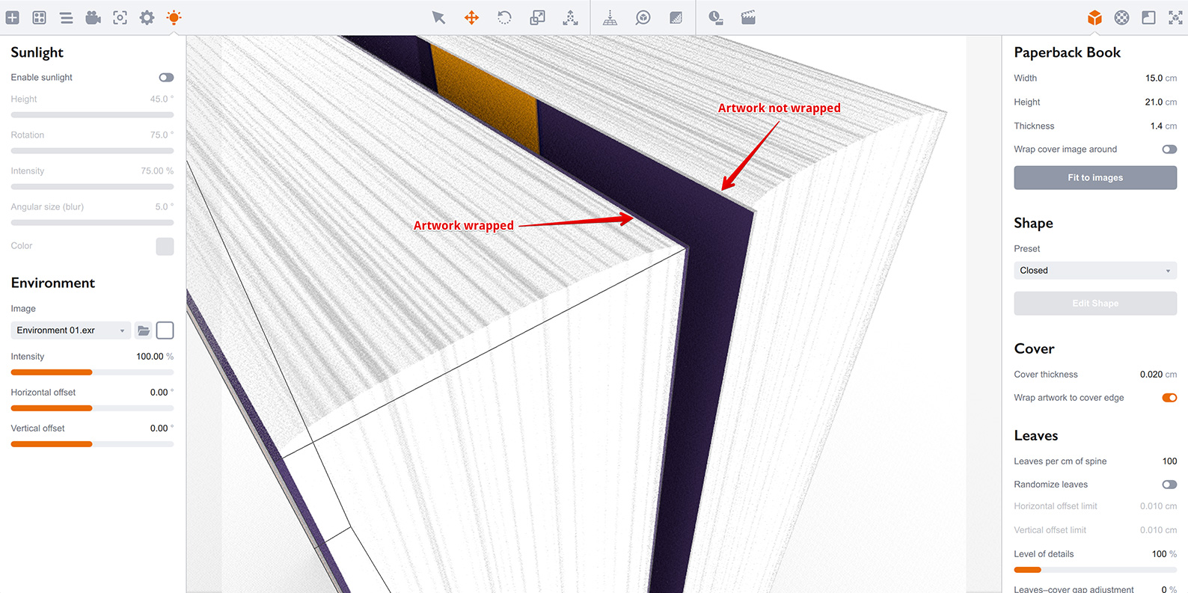Toggle Wrap cover image around
This screenshot has width=1188, height=593.
coord(1169,149)
